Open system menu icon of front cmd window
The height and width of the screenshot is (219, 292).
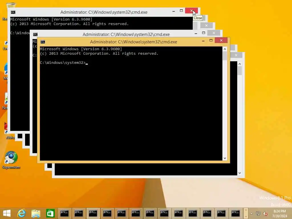43,42
